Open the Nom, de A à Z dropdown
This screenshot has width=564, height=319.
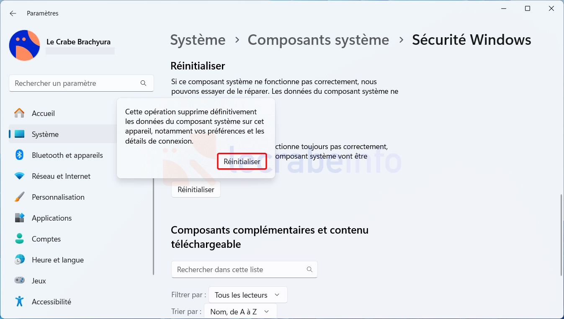pyautogui.click(x=240, y=311)
